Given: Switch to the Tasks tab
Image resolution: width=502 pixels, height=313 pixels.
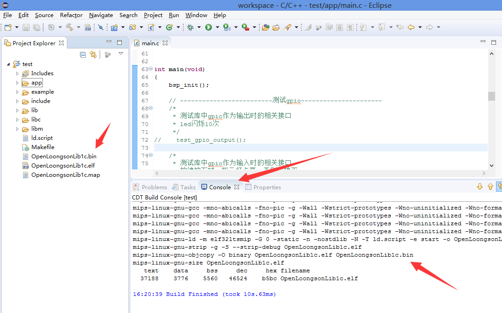Looking at the screenshot, I should click(x=184, y=187).
